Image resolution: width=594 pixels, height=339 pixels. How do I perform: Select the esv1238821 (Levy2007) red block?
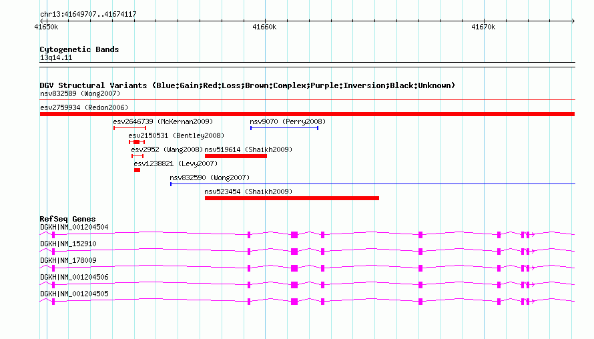point(137,170)
